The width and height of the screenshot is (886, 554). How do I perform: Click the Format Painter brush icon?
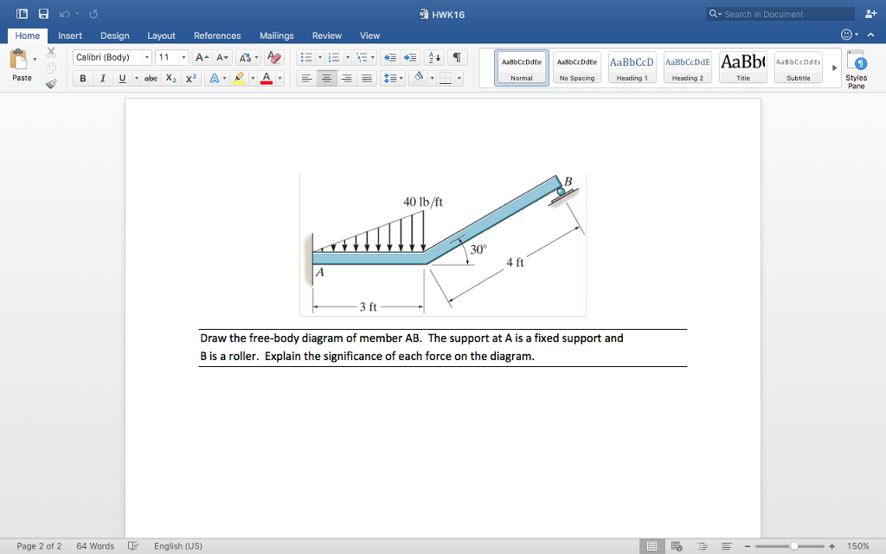[x=51, y=84]
